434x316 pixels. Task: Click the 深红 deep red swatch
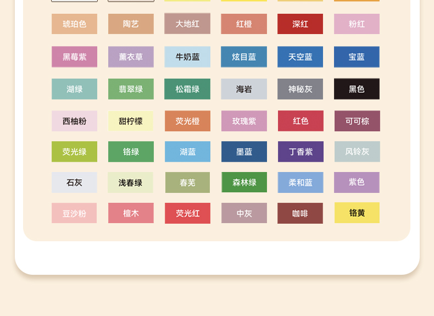300,24
